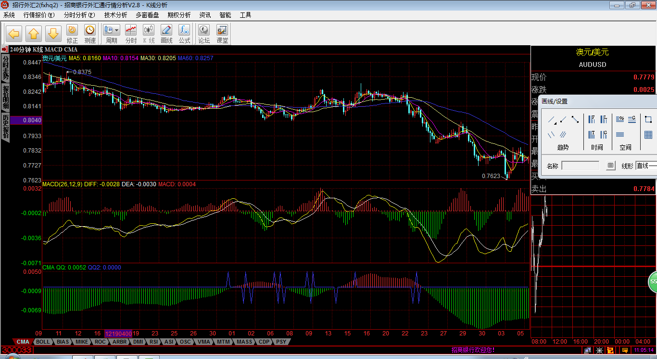Switch to the BOLL indicator tab
The image size is (657, 359).
coord(43,342)
